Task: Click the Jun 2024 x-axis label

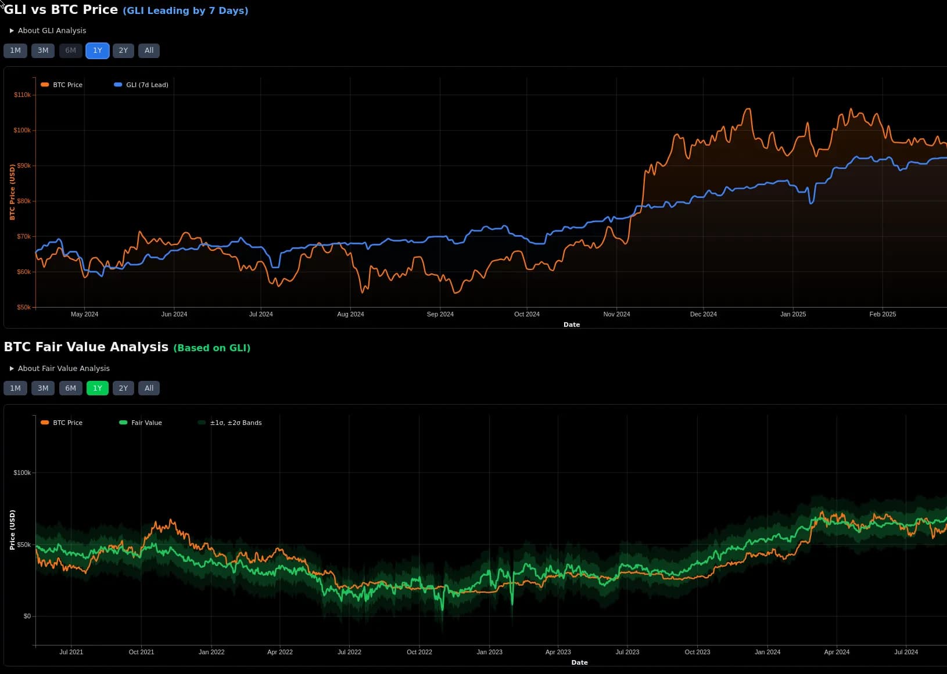Action: click(174, 314)
